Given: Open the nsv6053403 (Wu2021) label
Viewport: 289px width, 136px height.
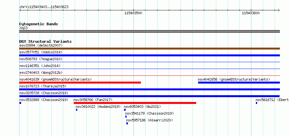Looking at the screenshot, I should (x=142, y=107).
